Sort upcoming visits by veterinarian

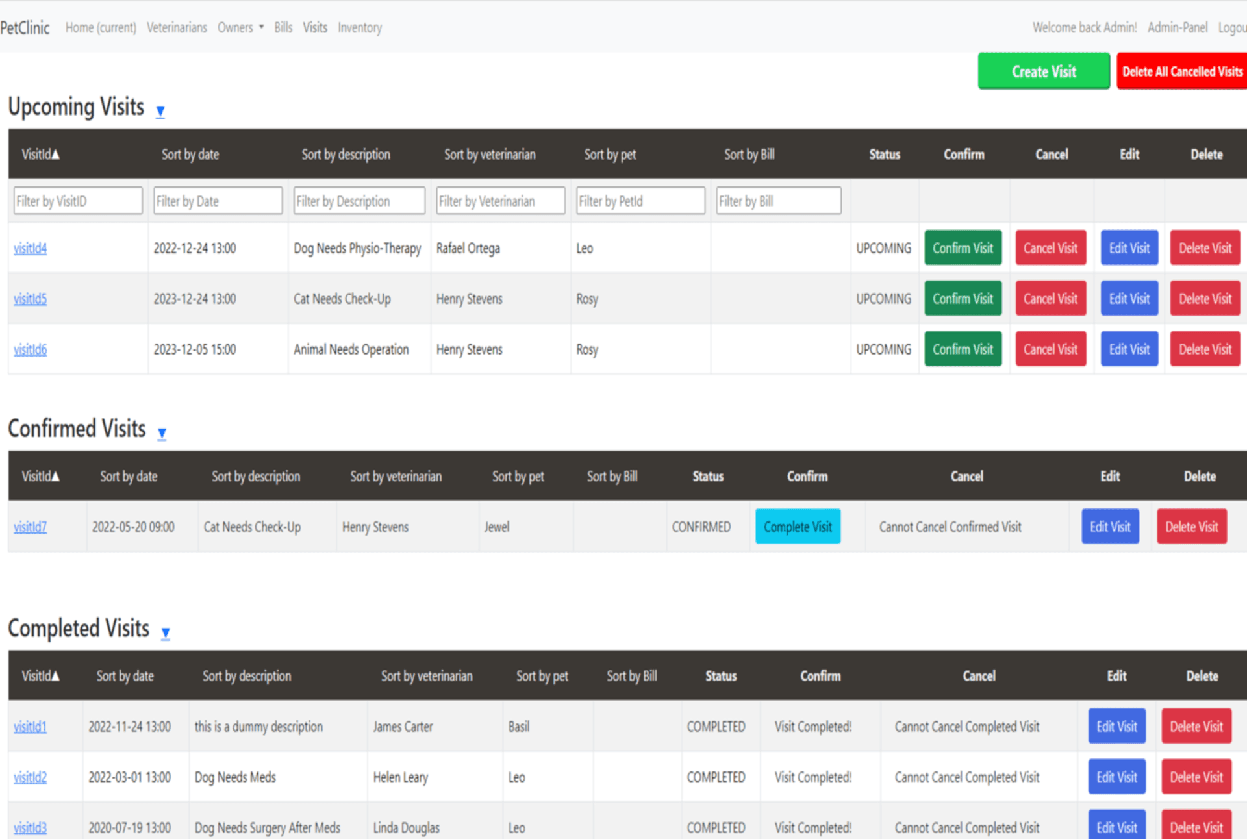[x=490, y=155]
